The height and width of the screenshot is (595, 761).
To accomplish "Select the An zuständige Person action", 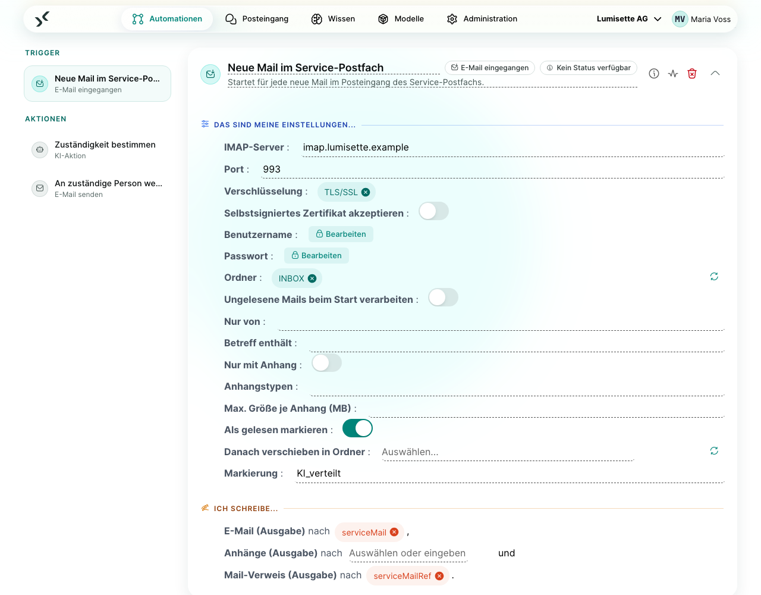I will click(98, 189).
